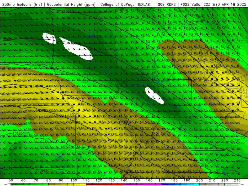Click the 170 value on the color scale

coord(162,180)
